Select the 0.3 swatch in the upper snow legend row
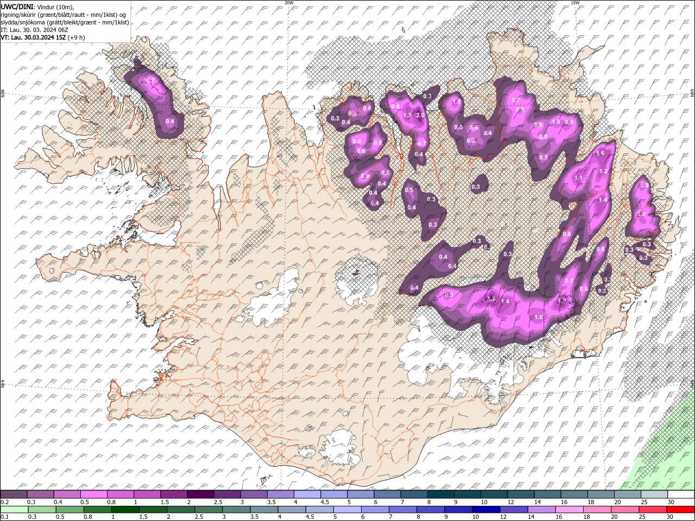The image size is (695, 521). (x=41, y=494)
